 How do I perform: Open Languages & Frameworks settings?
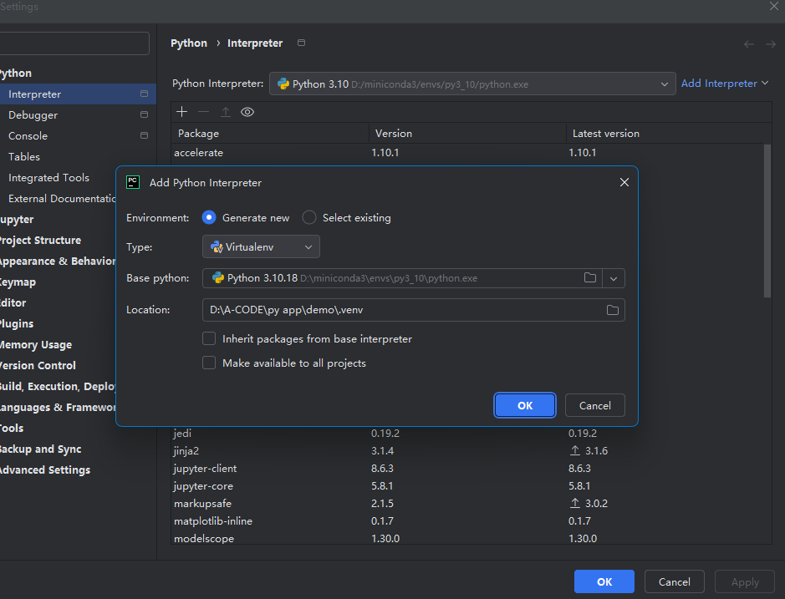coord(58,408)
